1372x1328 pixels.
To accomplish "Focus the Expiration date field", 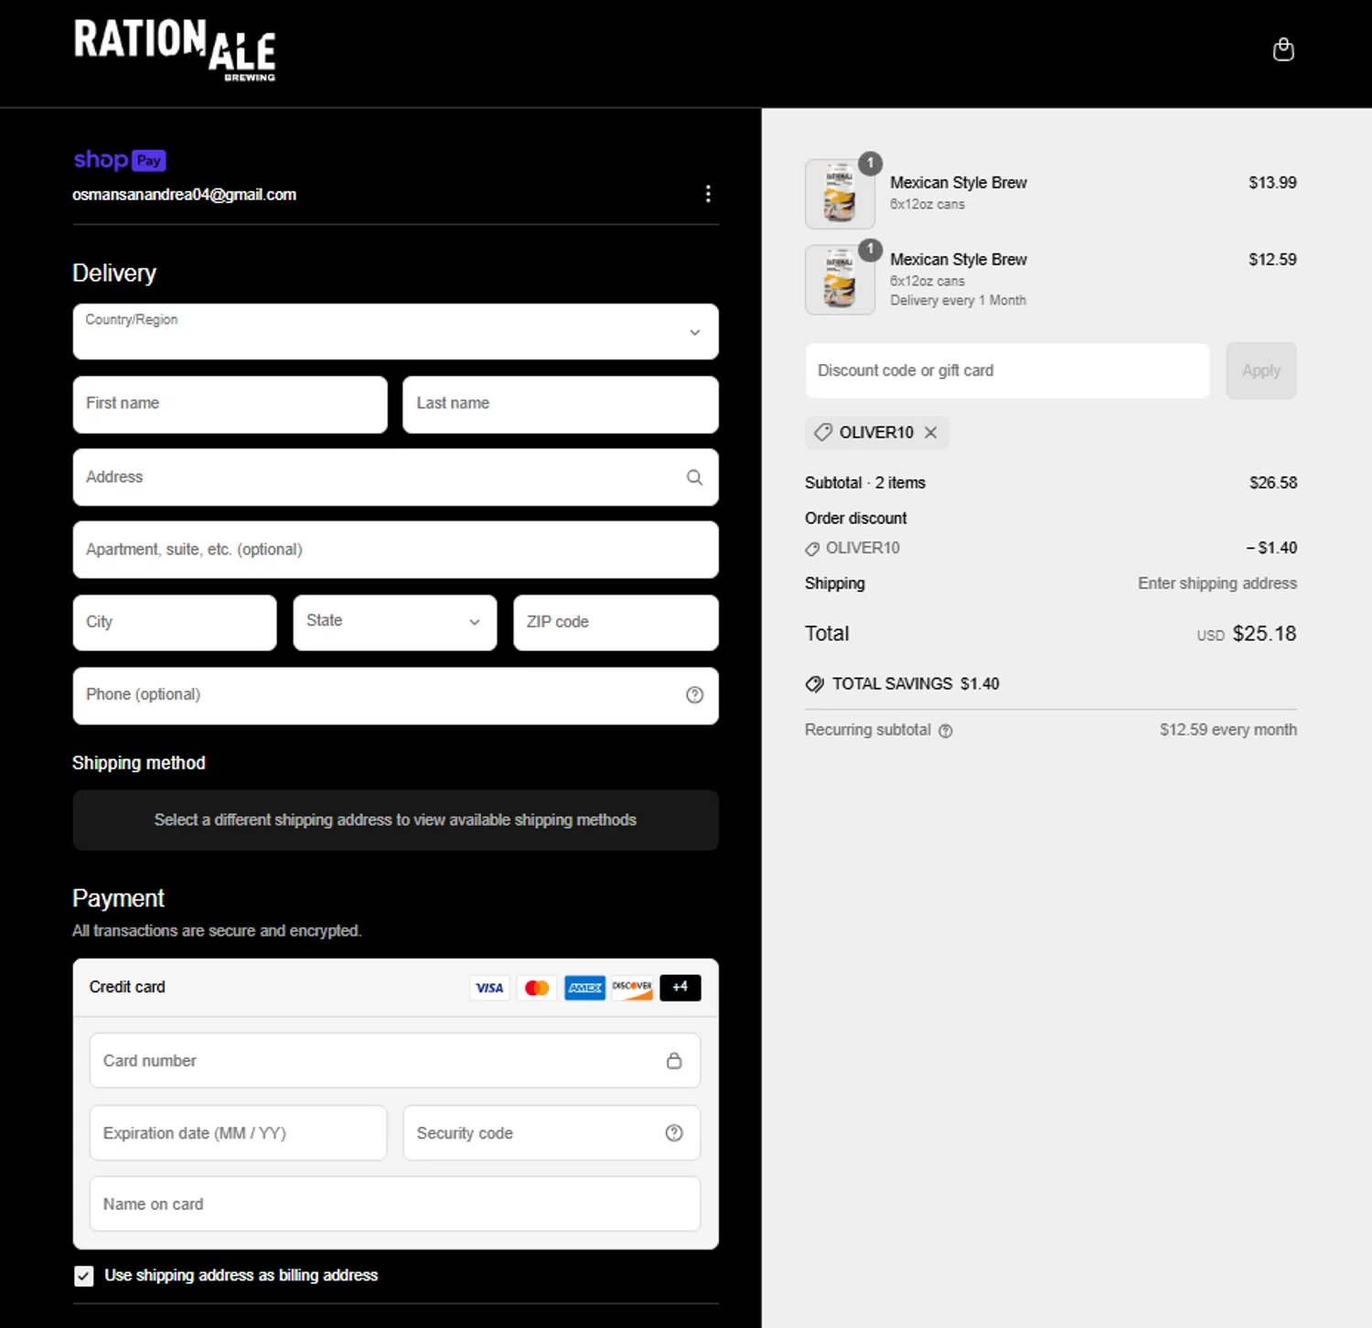I will [239, 1133].
